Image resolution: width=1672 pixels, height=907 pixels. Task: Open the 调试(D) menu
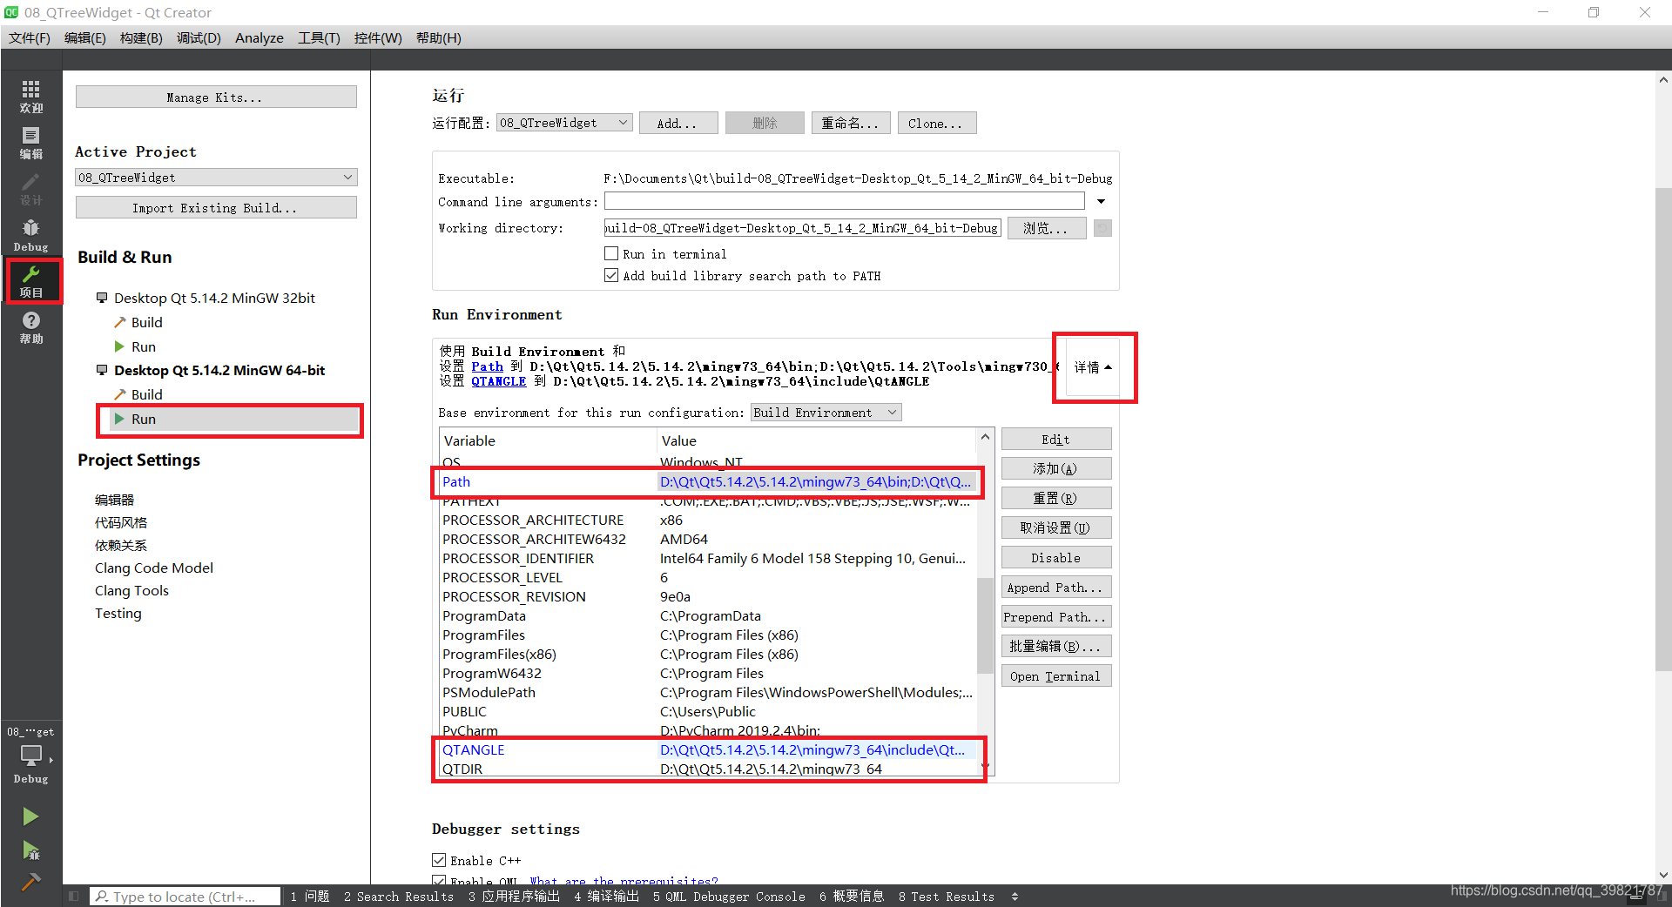(199, 38)
